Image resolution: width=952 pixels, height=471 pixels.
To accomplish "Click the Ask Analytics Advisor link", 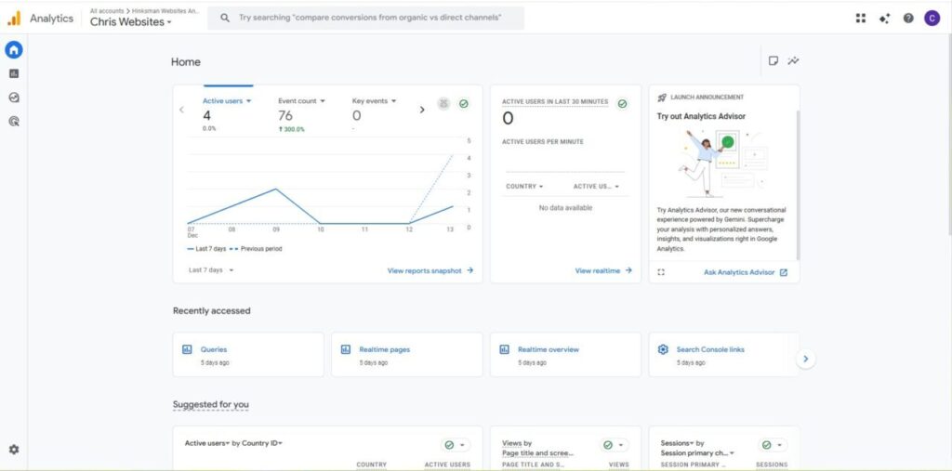I will [x=745, y=272].
